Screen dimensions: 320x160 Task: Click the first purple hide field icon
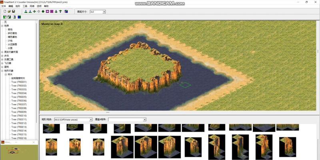click(x=47, y=12)
